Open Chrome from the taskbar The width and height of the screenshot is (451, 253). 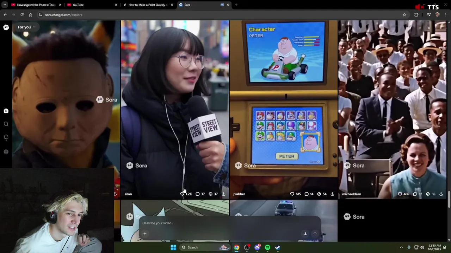(236, 247)
